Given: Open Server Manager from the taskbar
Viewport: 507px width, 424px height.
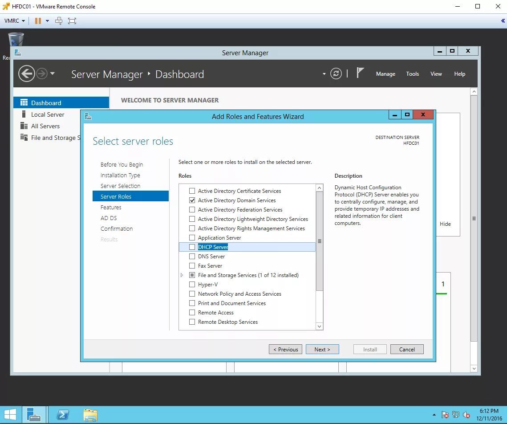Looking at the screenshot, I should click(x=34, y=415).
